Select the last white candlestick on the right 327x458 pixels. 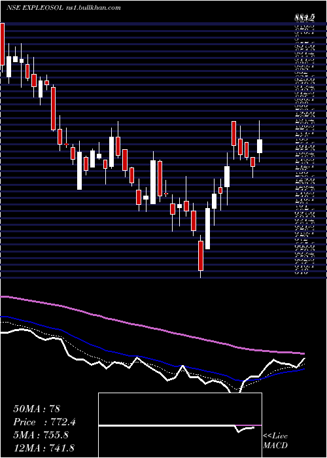tap(260, 146)
